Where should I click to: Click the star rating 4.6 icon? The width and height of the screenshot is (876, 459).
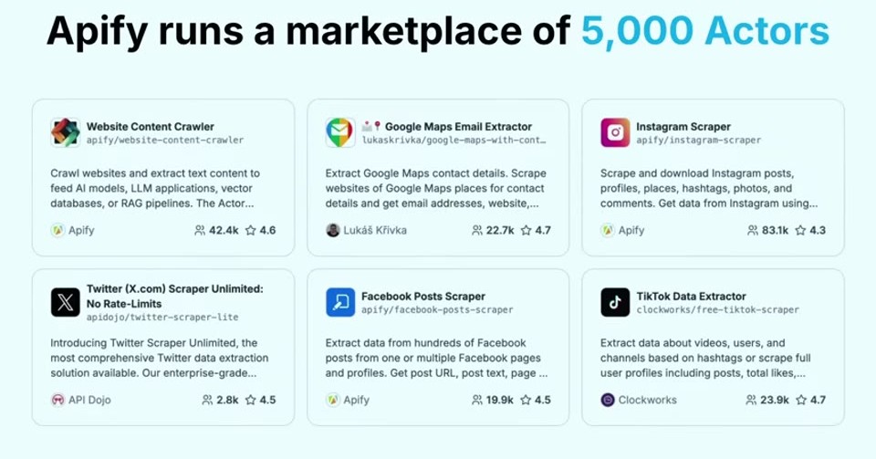point(250,230)
